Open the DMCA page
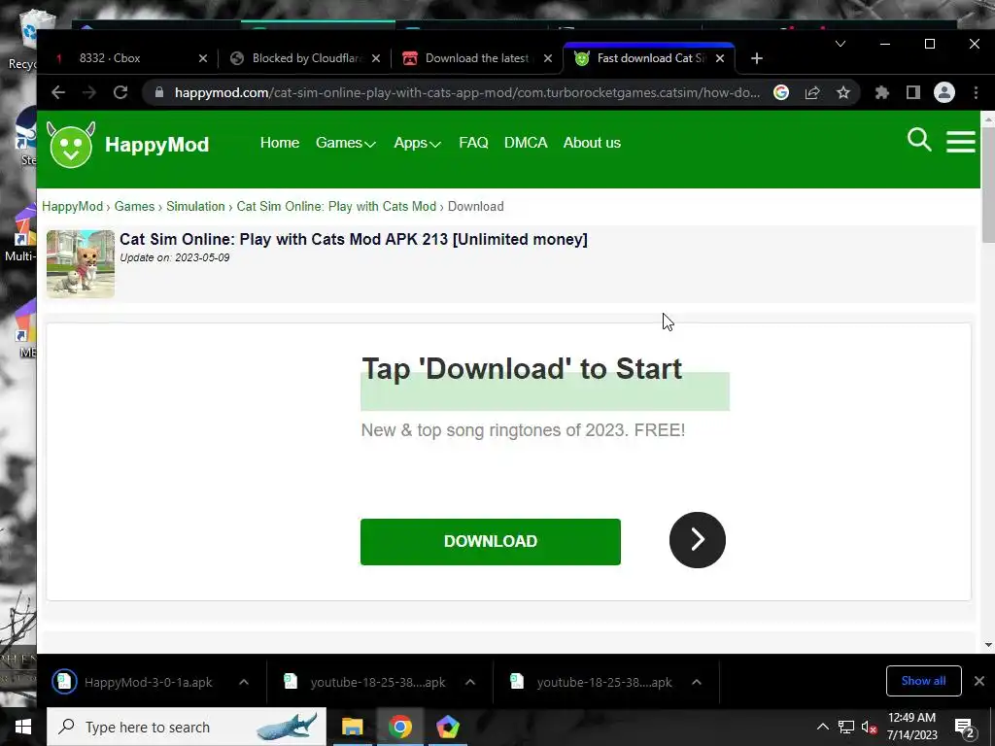 coord(526,143)
